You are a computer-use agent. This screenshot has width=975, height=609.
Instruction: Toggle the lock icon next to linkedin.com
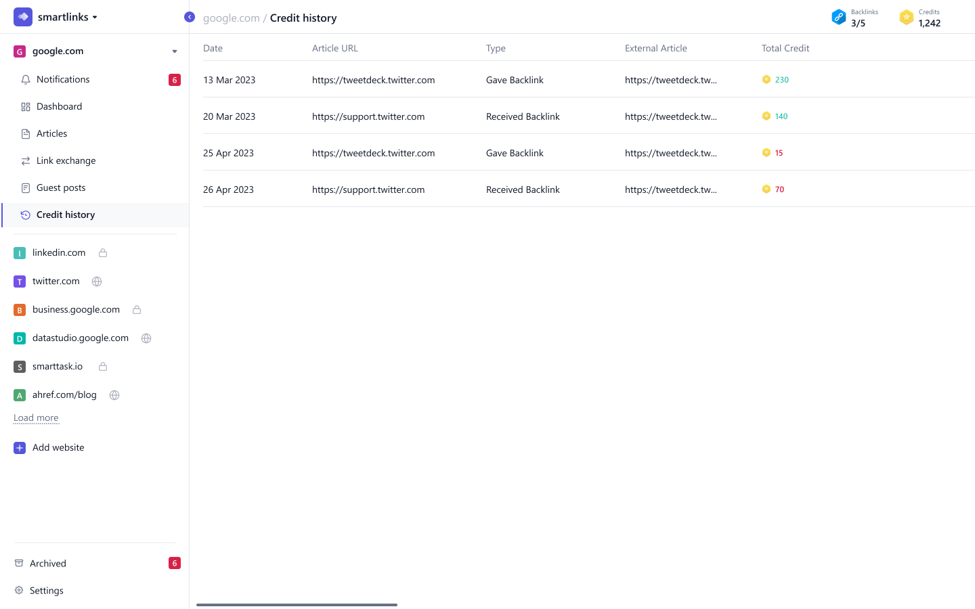[x=103, y=253]
